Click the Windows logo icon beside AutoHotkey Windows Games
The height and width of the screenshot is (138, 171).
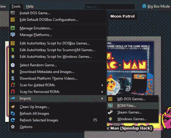[13, 57]
